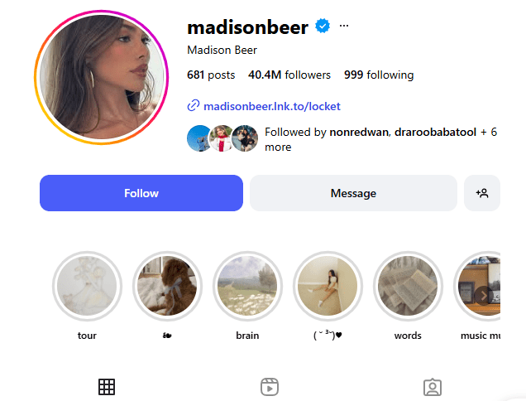View the profile picture story
The image size is (526, 401).
[x=101, y=77]
